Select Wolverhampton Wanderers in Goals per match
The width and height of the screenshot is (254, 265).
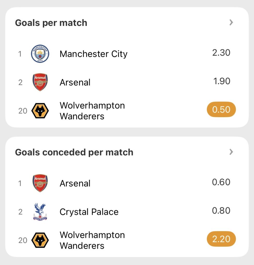(x=92, y=111)
